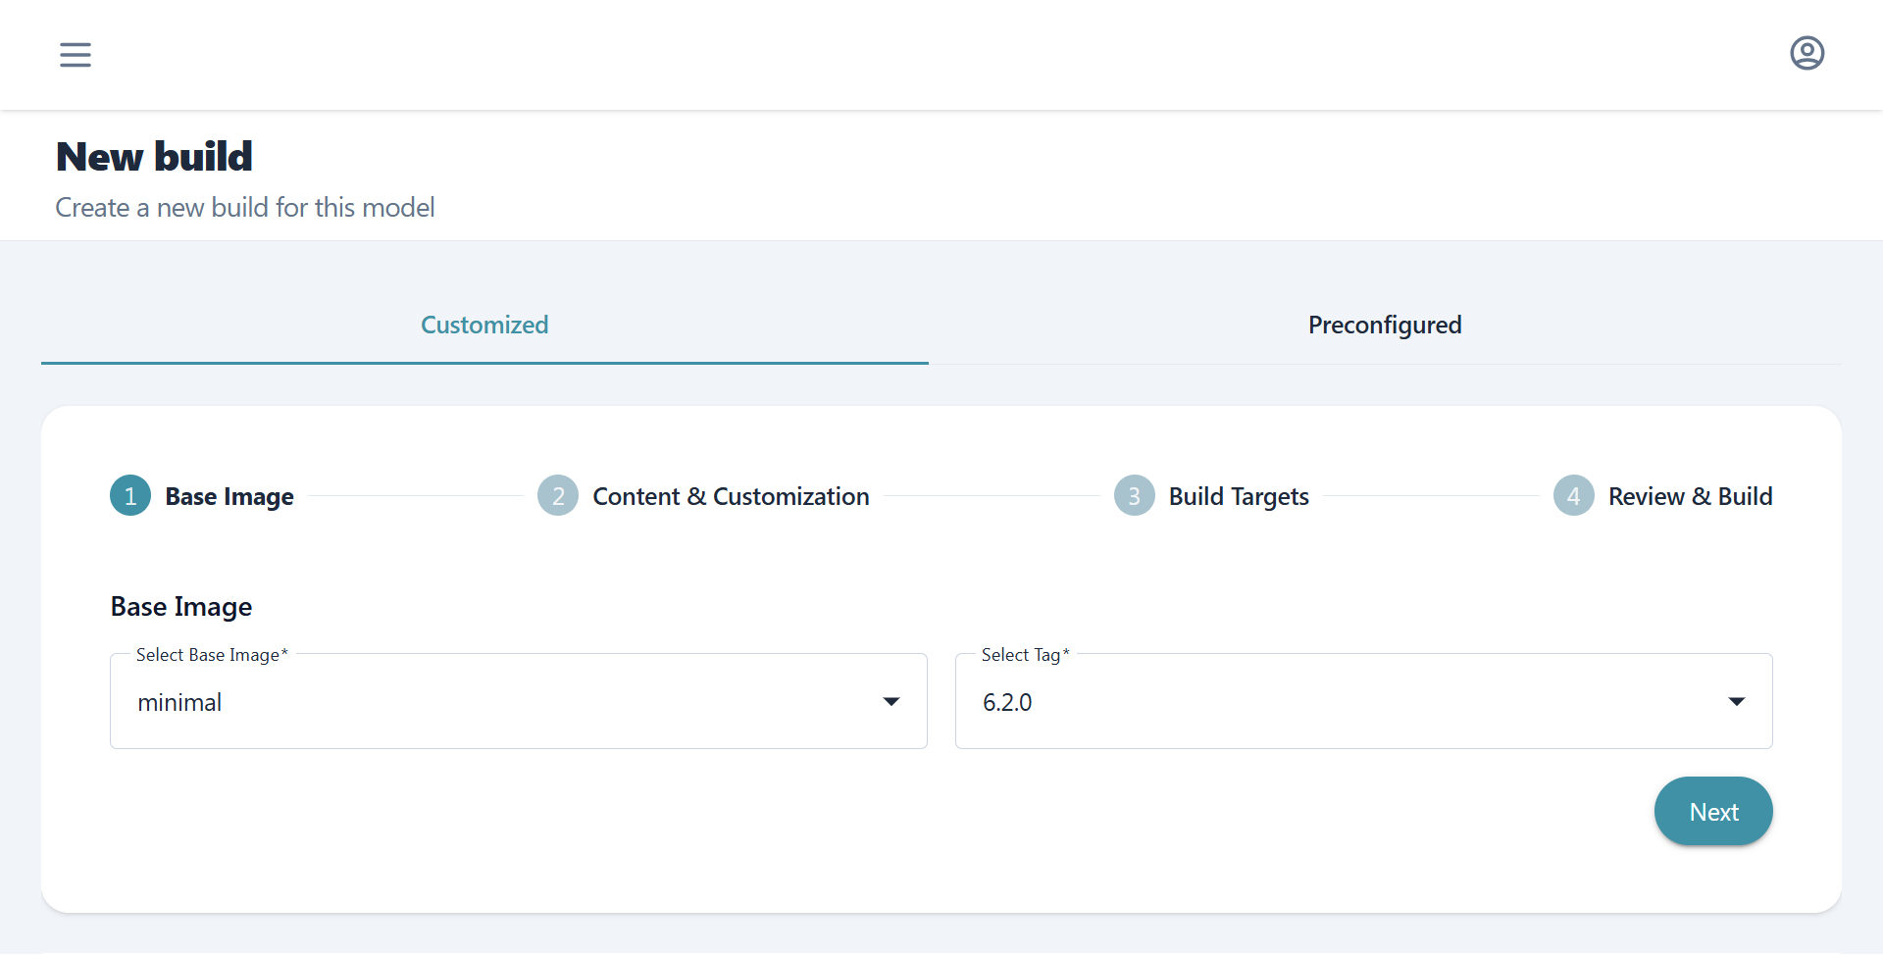Click the step 3 circle icon
Viewport: 1883px width, 955px height.
coord(1134,496)
